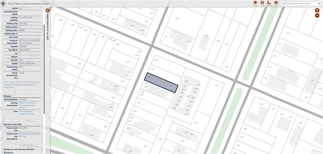Image resolution: width=323 pixels, height=154 pixels.
Task: Click the mailing city LAPLACE value
Action: click(23, 23)
